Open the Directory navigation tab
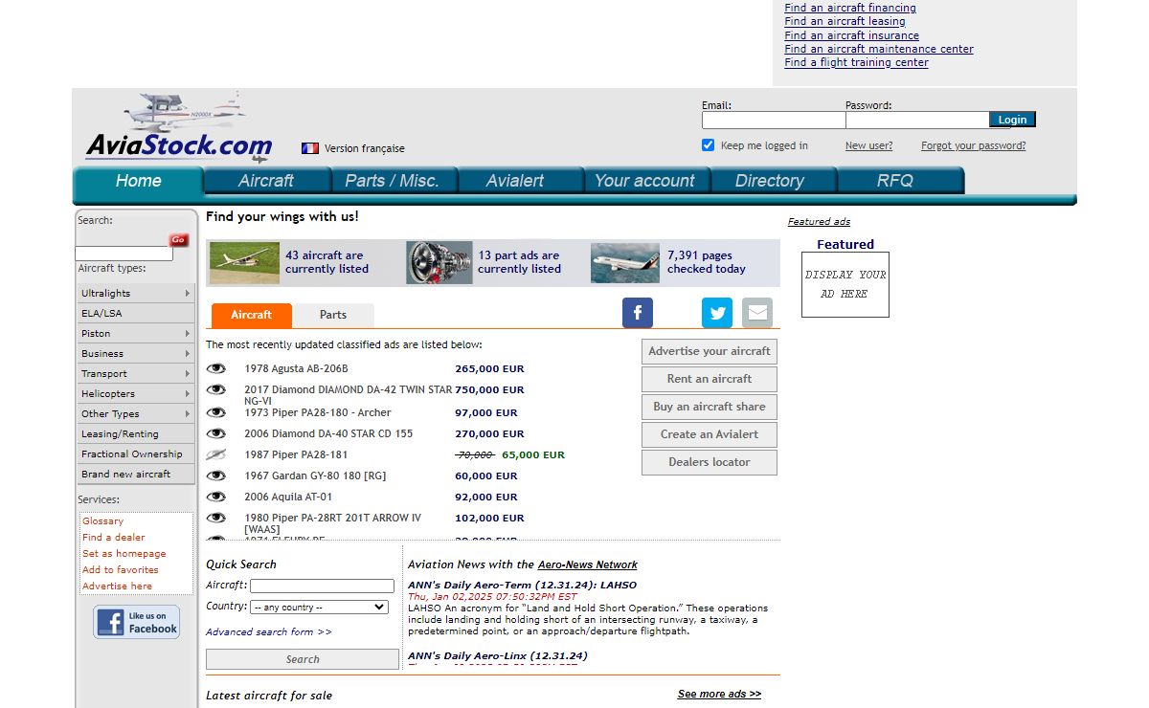 pyautogui.click(x=773, y=181)
